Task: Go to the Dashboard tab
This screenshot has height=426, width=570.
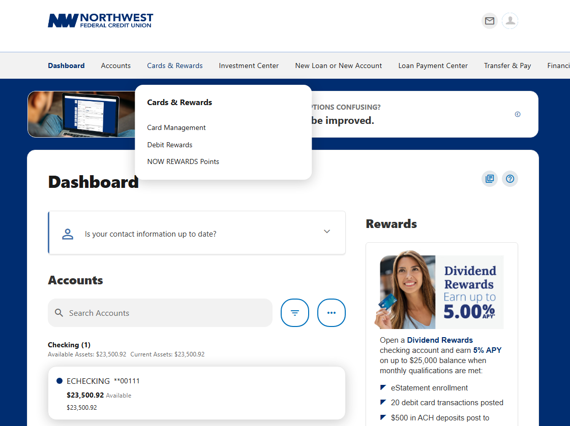Action: [x=66, y=65]
